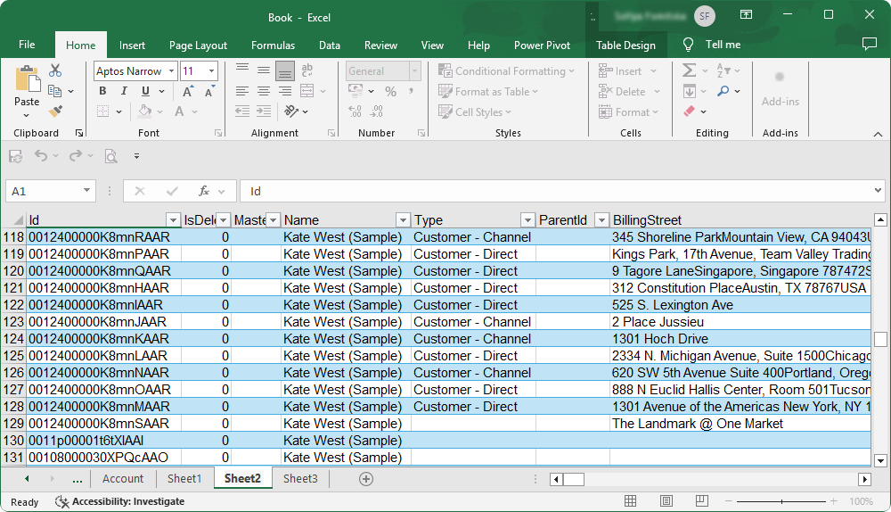Open the Name column filter dropdown
Viewport: 891px width, 512px height.
403,220
